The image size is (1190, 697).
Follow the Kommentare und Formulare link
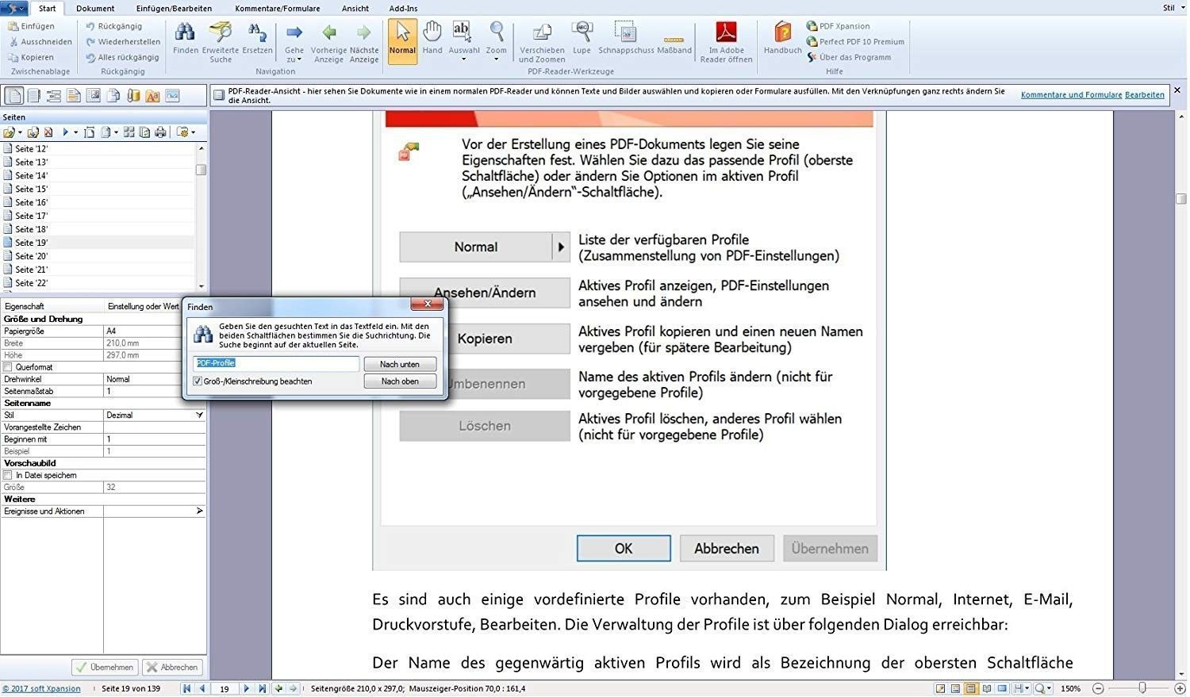(x=1071, y=95)
